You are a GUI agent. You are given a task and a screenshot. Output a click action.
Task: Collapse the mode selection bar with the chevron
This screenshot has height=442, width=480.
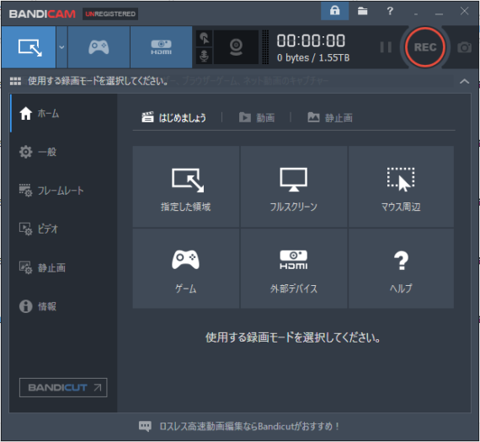pyautogui.click(x=464, y=81)
